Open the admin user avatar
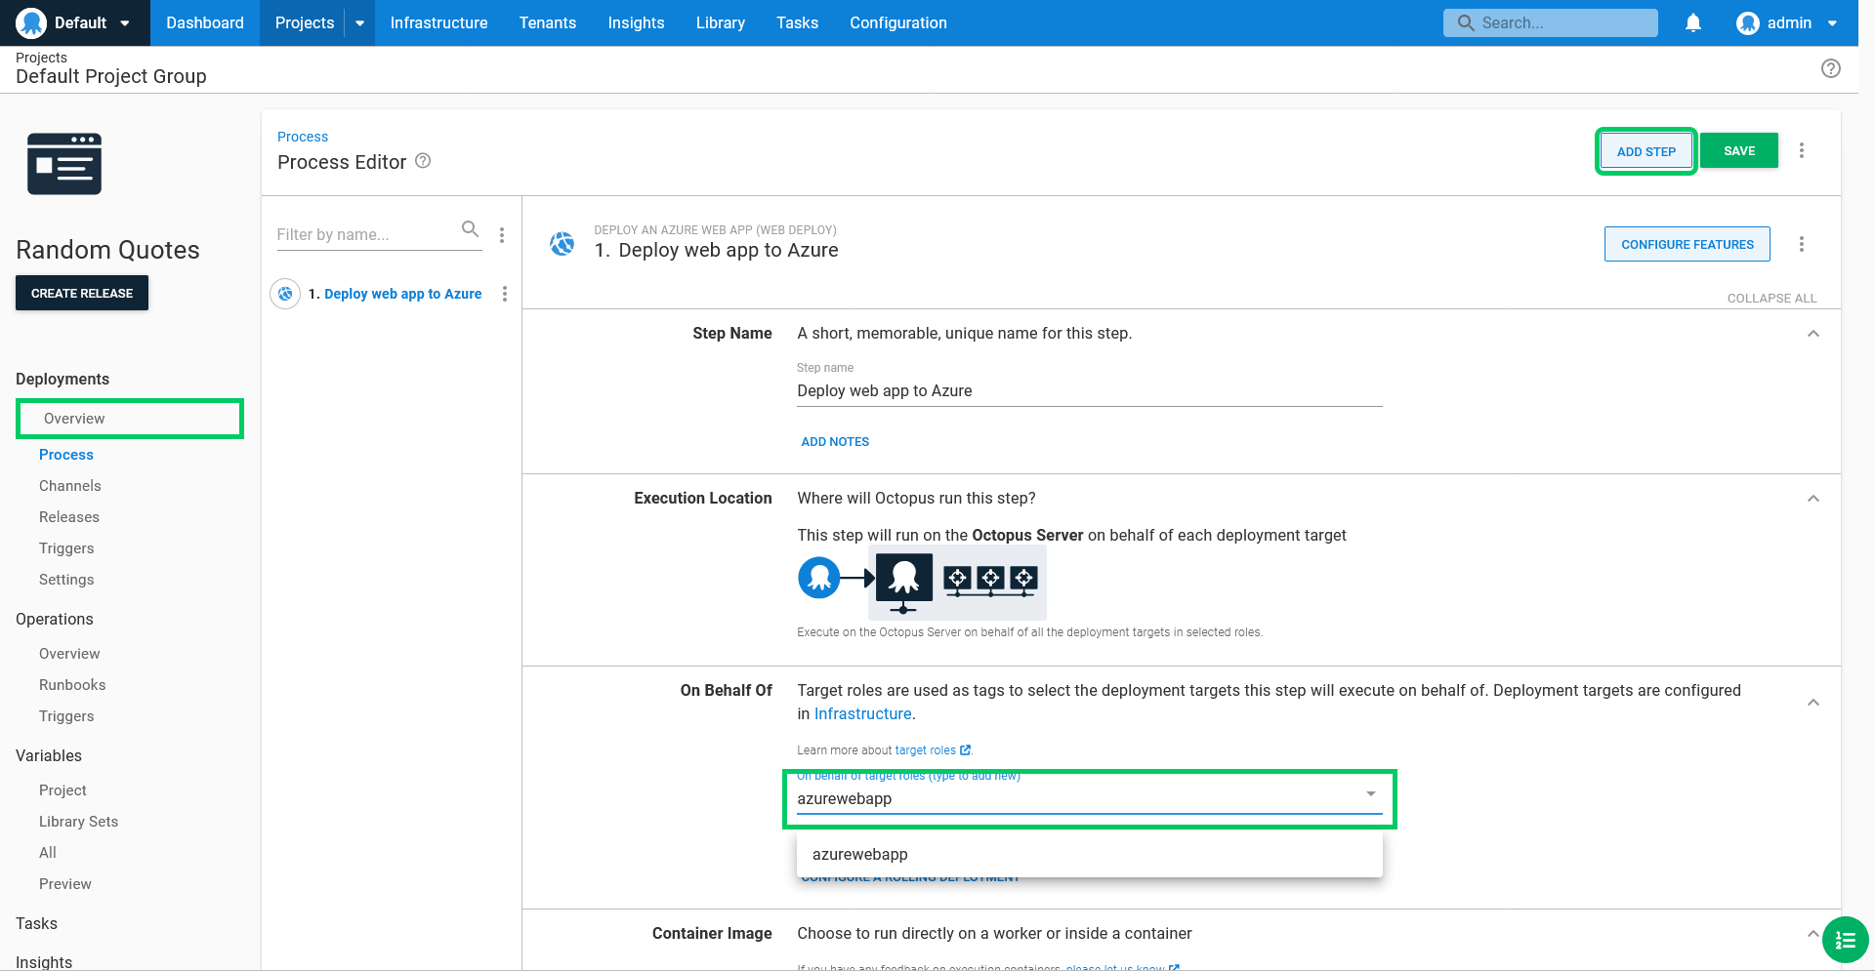 [1748, 22]
